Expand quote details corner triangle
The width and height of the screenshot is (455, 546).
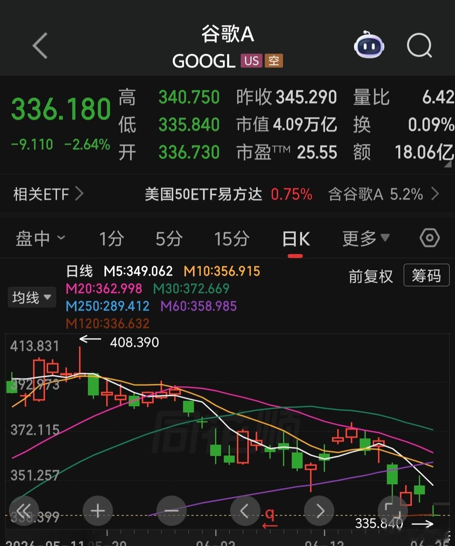coord(448,164)
